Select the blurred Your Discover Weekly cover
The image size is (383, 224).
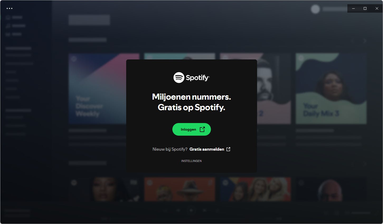(x=97, y=89)
